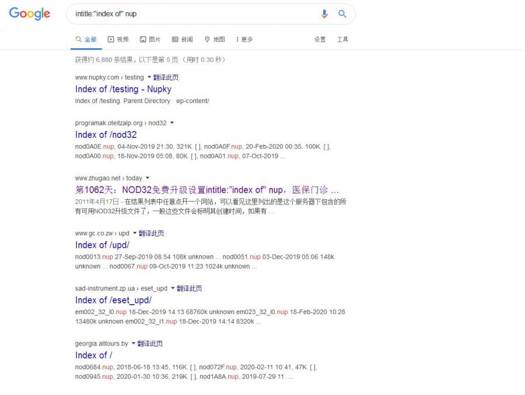Click the www.zhugao.net › today URL text

108,178
